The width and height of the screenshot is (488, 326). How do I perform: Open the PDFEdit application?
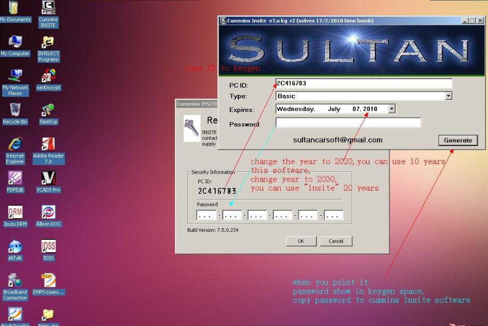(x=14, y=179)
